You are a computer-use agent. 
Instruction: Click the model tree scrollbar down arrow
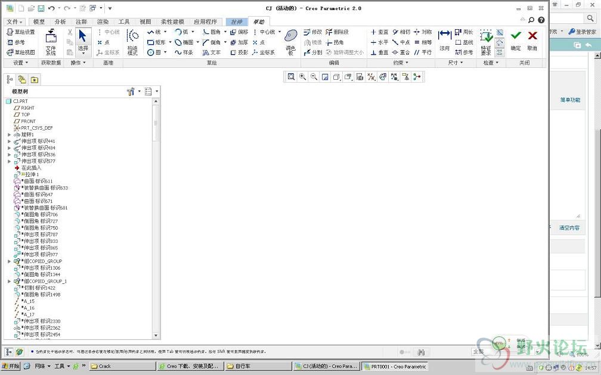(x=156, y=336)
